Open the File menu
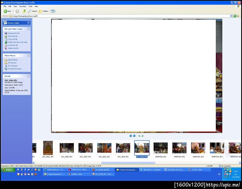242x189 pixels. click(5, 6)
